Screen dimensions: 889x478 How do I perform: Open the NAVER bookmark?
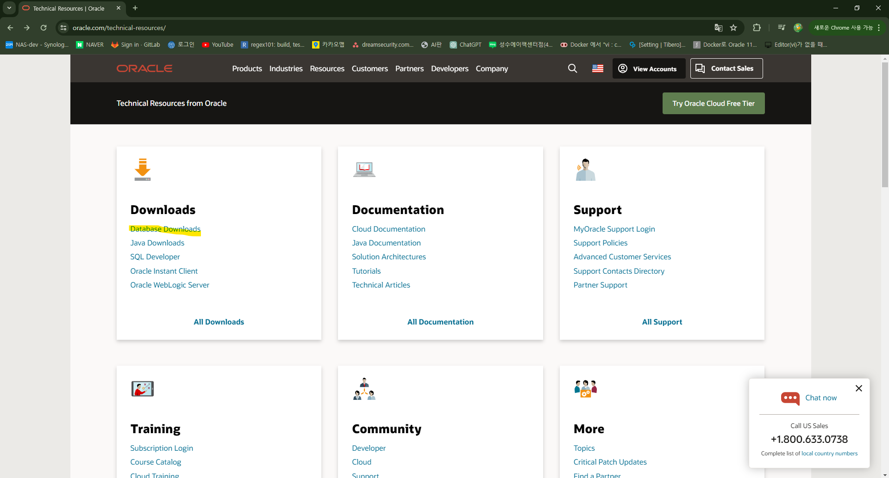pos(90,45)
